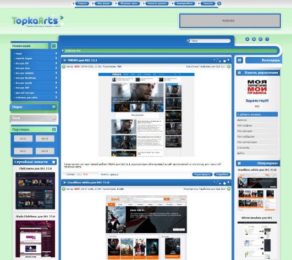Expand the first navigation item arrow
The image size is (292, 260).
[56, 53]
